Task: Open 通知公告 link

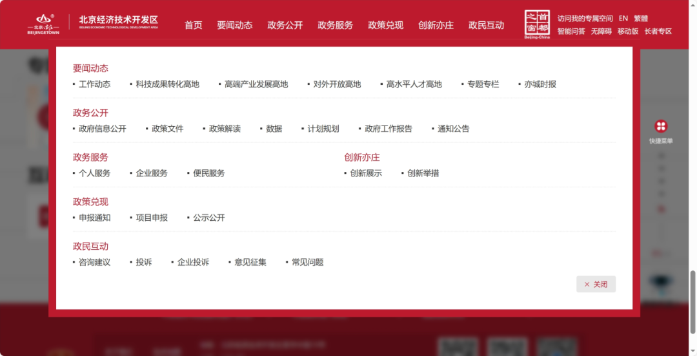Action: (453, 129)
